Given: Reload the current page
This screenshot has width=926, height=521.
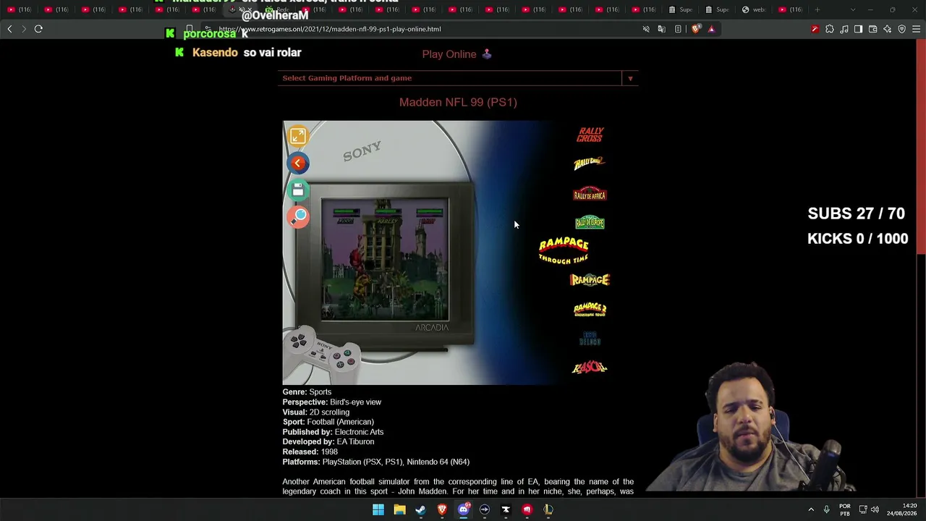Looking at the screenshot, I should pos(38,29).
